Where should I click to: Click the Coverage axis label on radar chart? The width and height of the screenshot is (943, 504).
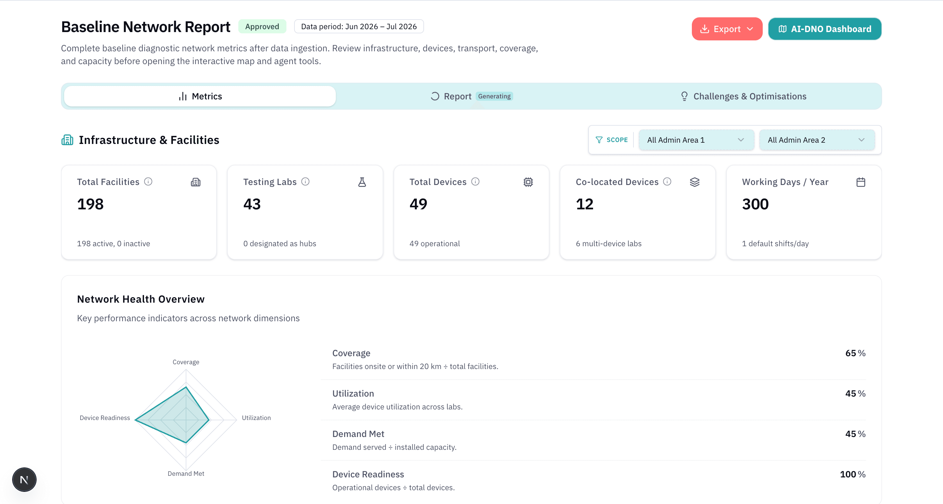coord(186,362)
